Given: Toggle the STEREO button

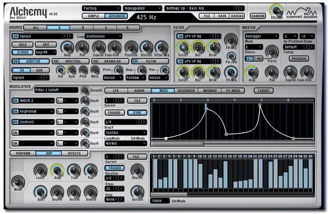Looking at the screenshot, I should (x=23, y=52).
